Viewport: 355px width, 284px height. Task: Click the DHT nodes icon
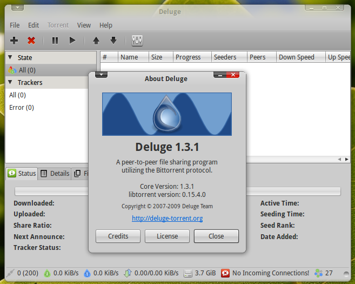pos(319,273)
